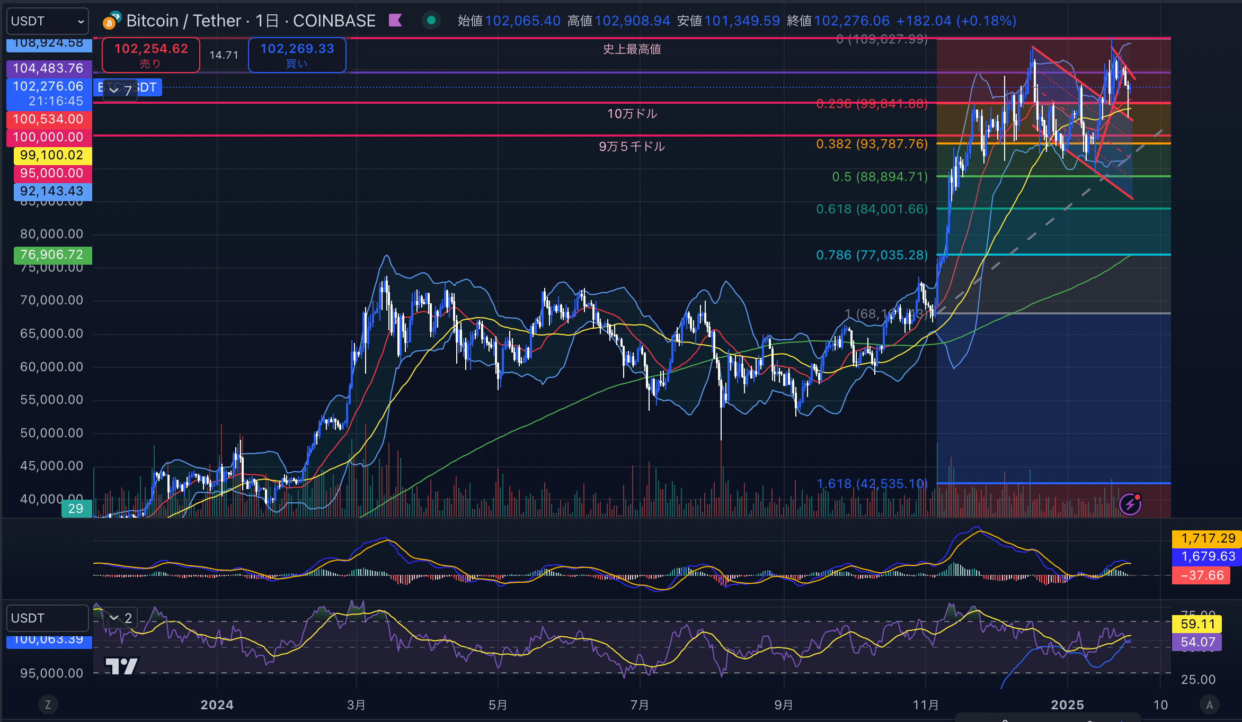Click the yellow 99,100.02 price tag
The image size is (1242, 722).
tap(52, 155)
